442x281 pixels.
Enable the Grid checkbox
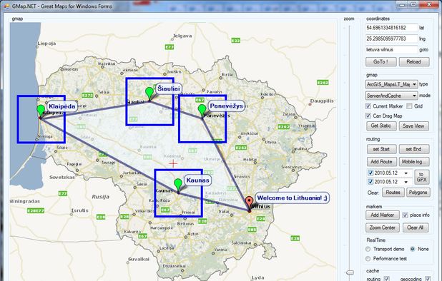point(409,106)
